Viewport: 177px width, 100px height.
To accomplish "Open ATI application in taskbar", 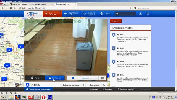I will [31, 97].
